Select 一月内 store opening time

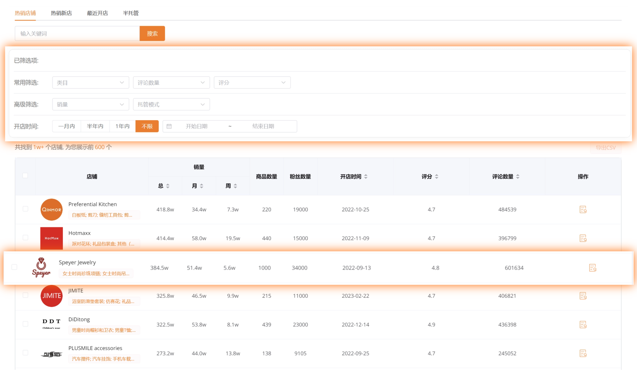[x=67, y=126]
